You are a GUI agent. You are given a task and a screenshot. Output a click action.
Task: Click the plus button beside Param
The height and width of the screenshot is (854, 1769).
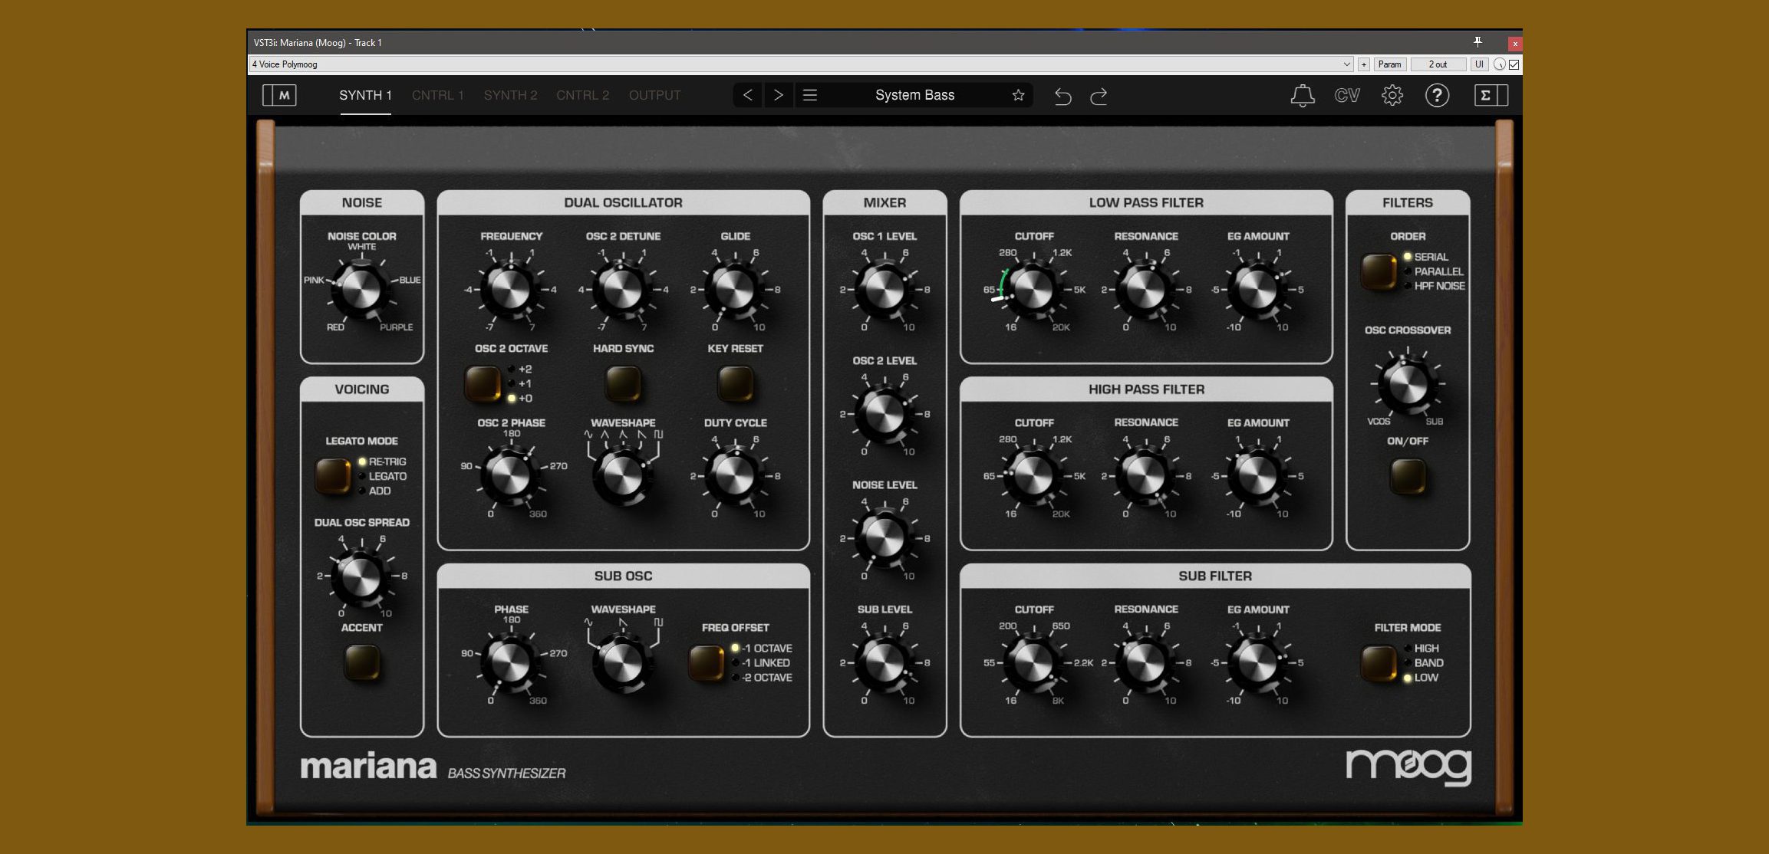[x=1364, y=64]
